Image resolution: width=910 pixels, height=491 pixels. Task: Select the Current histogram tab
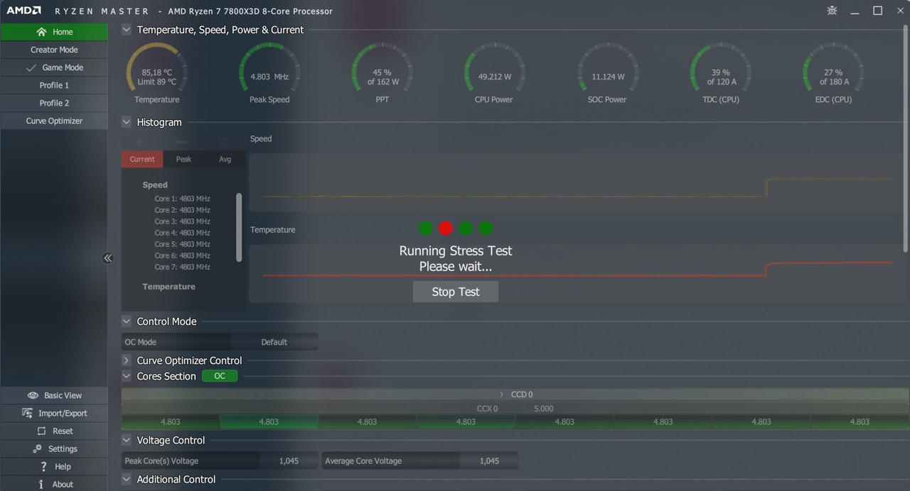[x=142, y=159]
